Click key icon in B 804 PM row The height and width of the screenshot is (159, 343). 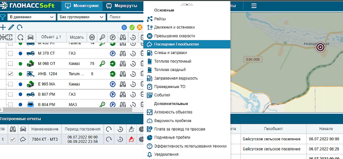click(102, 105)
